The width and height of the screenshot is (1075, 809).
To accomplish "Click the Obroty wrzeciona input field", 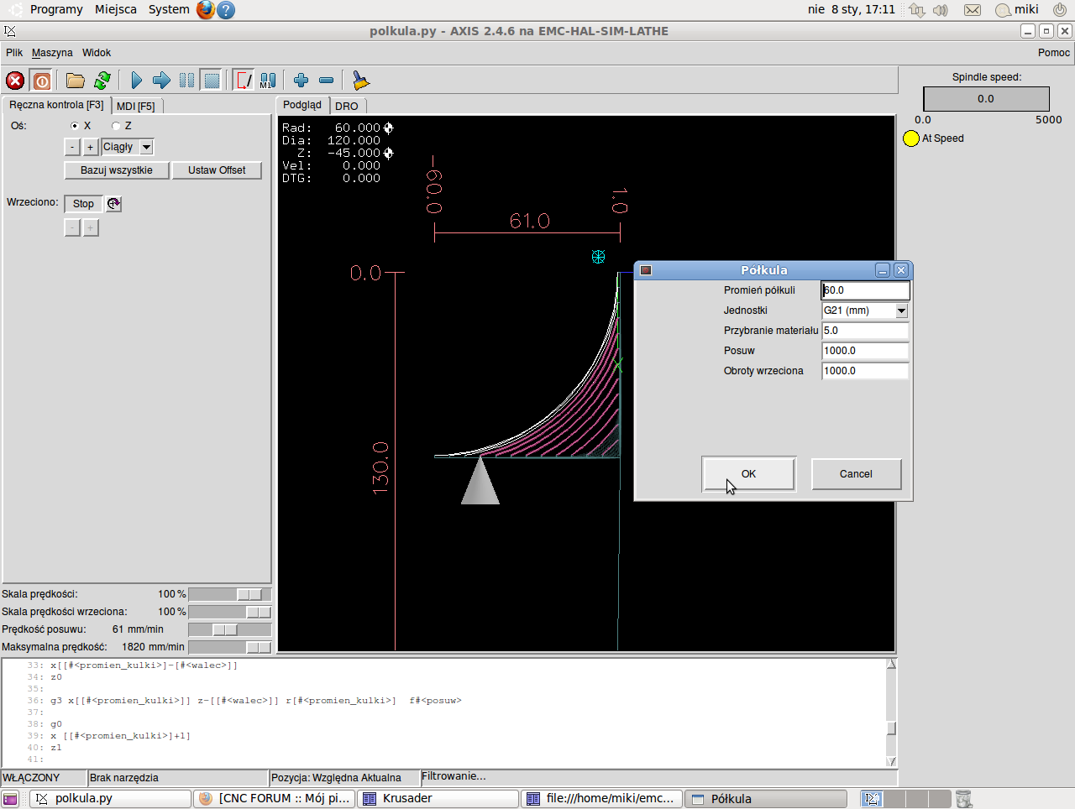I will coord(865,371).
